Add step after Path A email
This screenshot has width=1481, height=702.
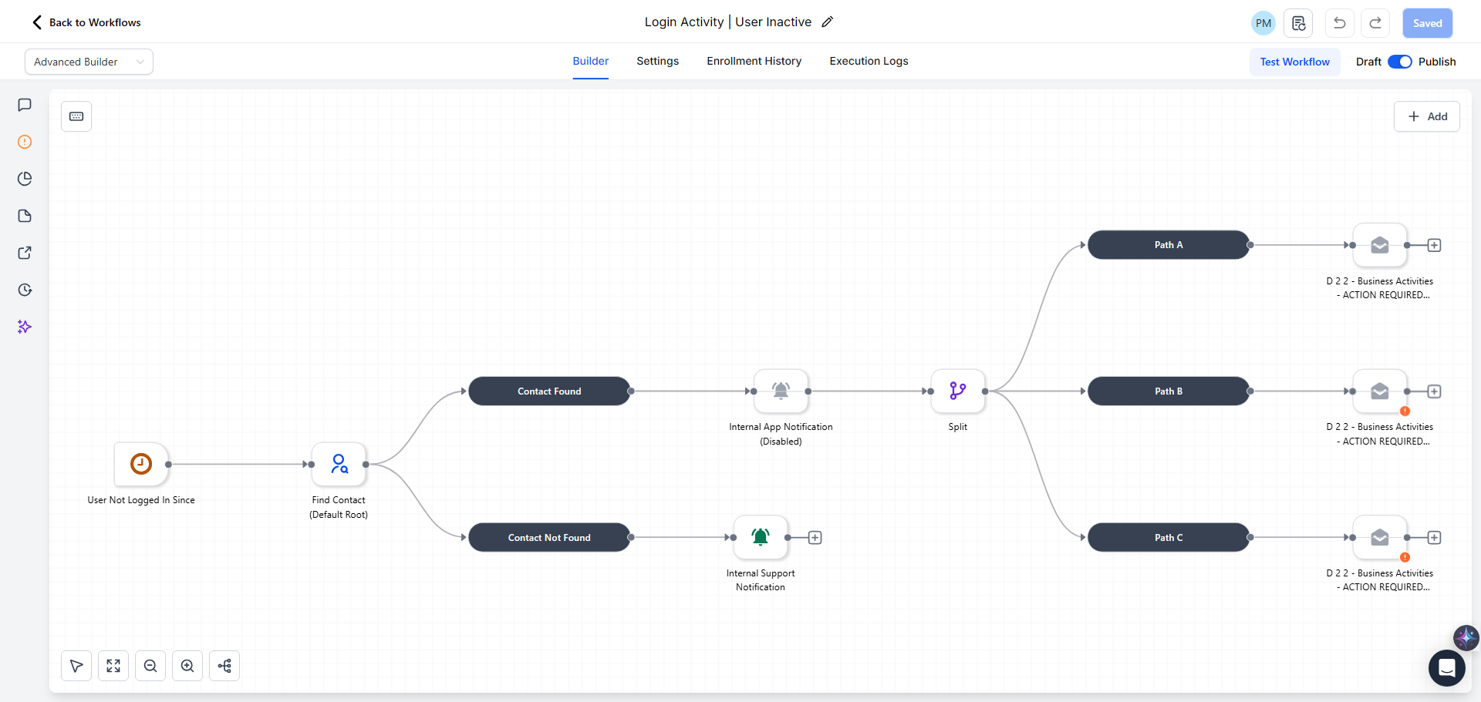point(1434,245)
